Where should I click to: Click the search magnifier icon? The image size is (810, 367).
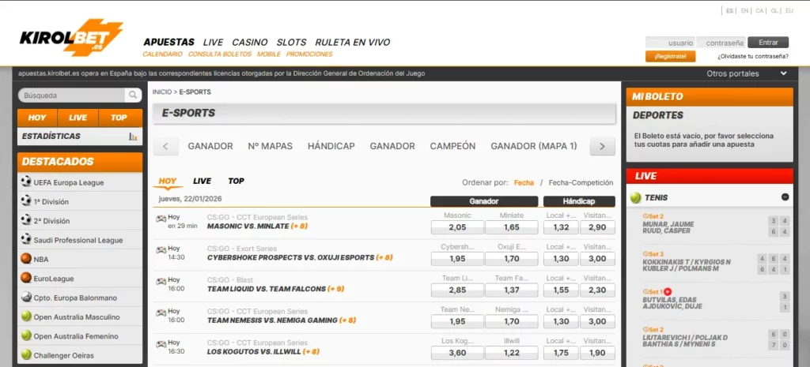coord(133,95)
